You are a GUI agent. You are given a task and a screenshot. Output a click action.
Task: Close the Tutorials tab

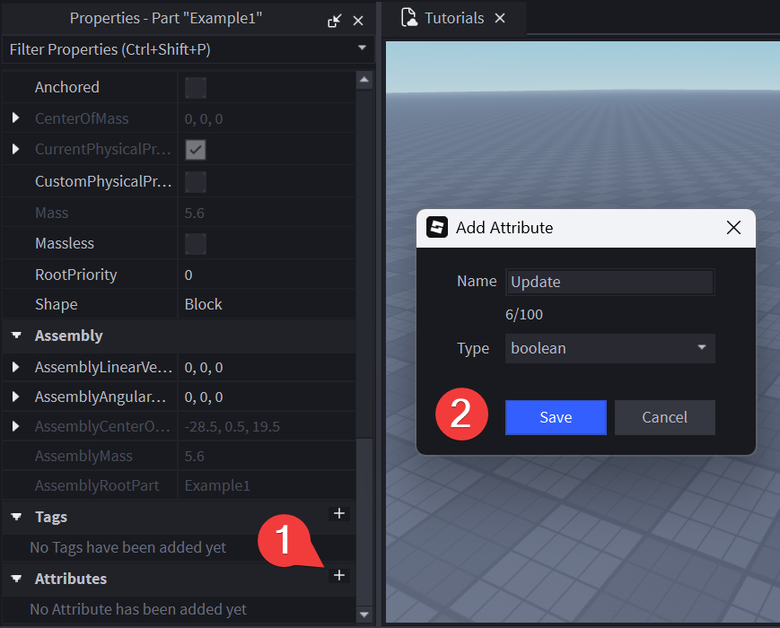500,18
